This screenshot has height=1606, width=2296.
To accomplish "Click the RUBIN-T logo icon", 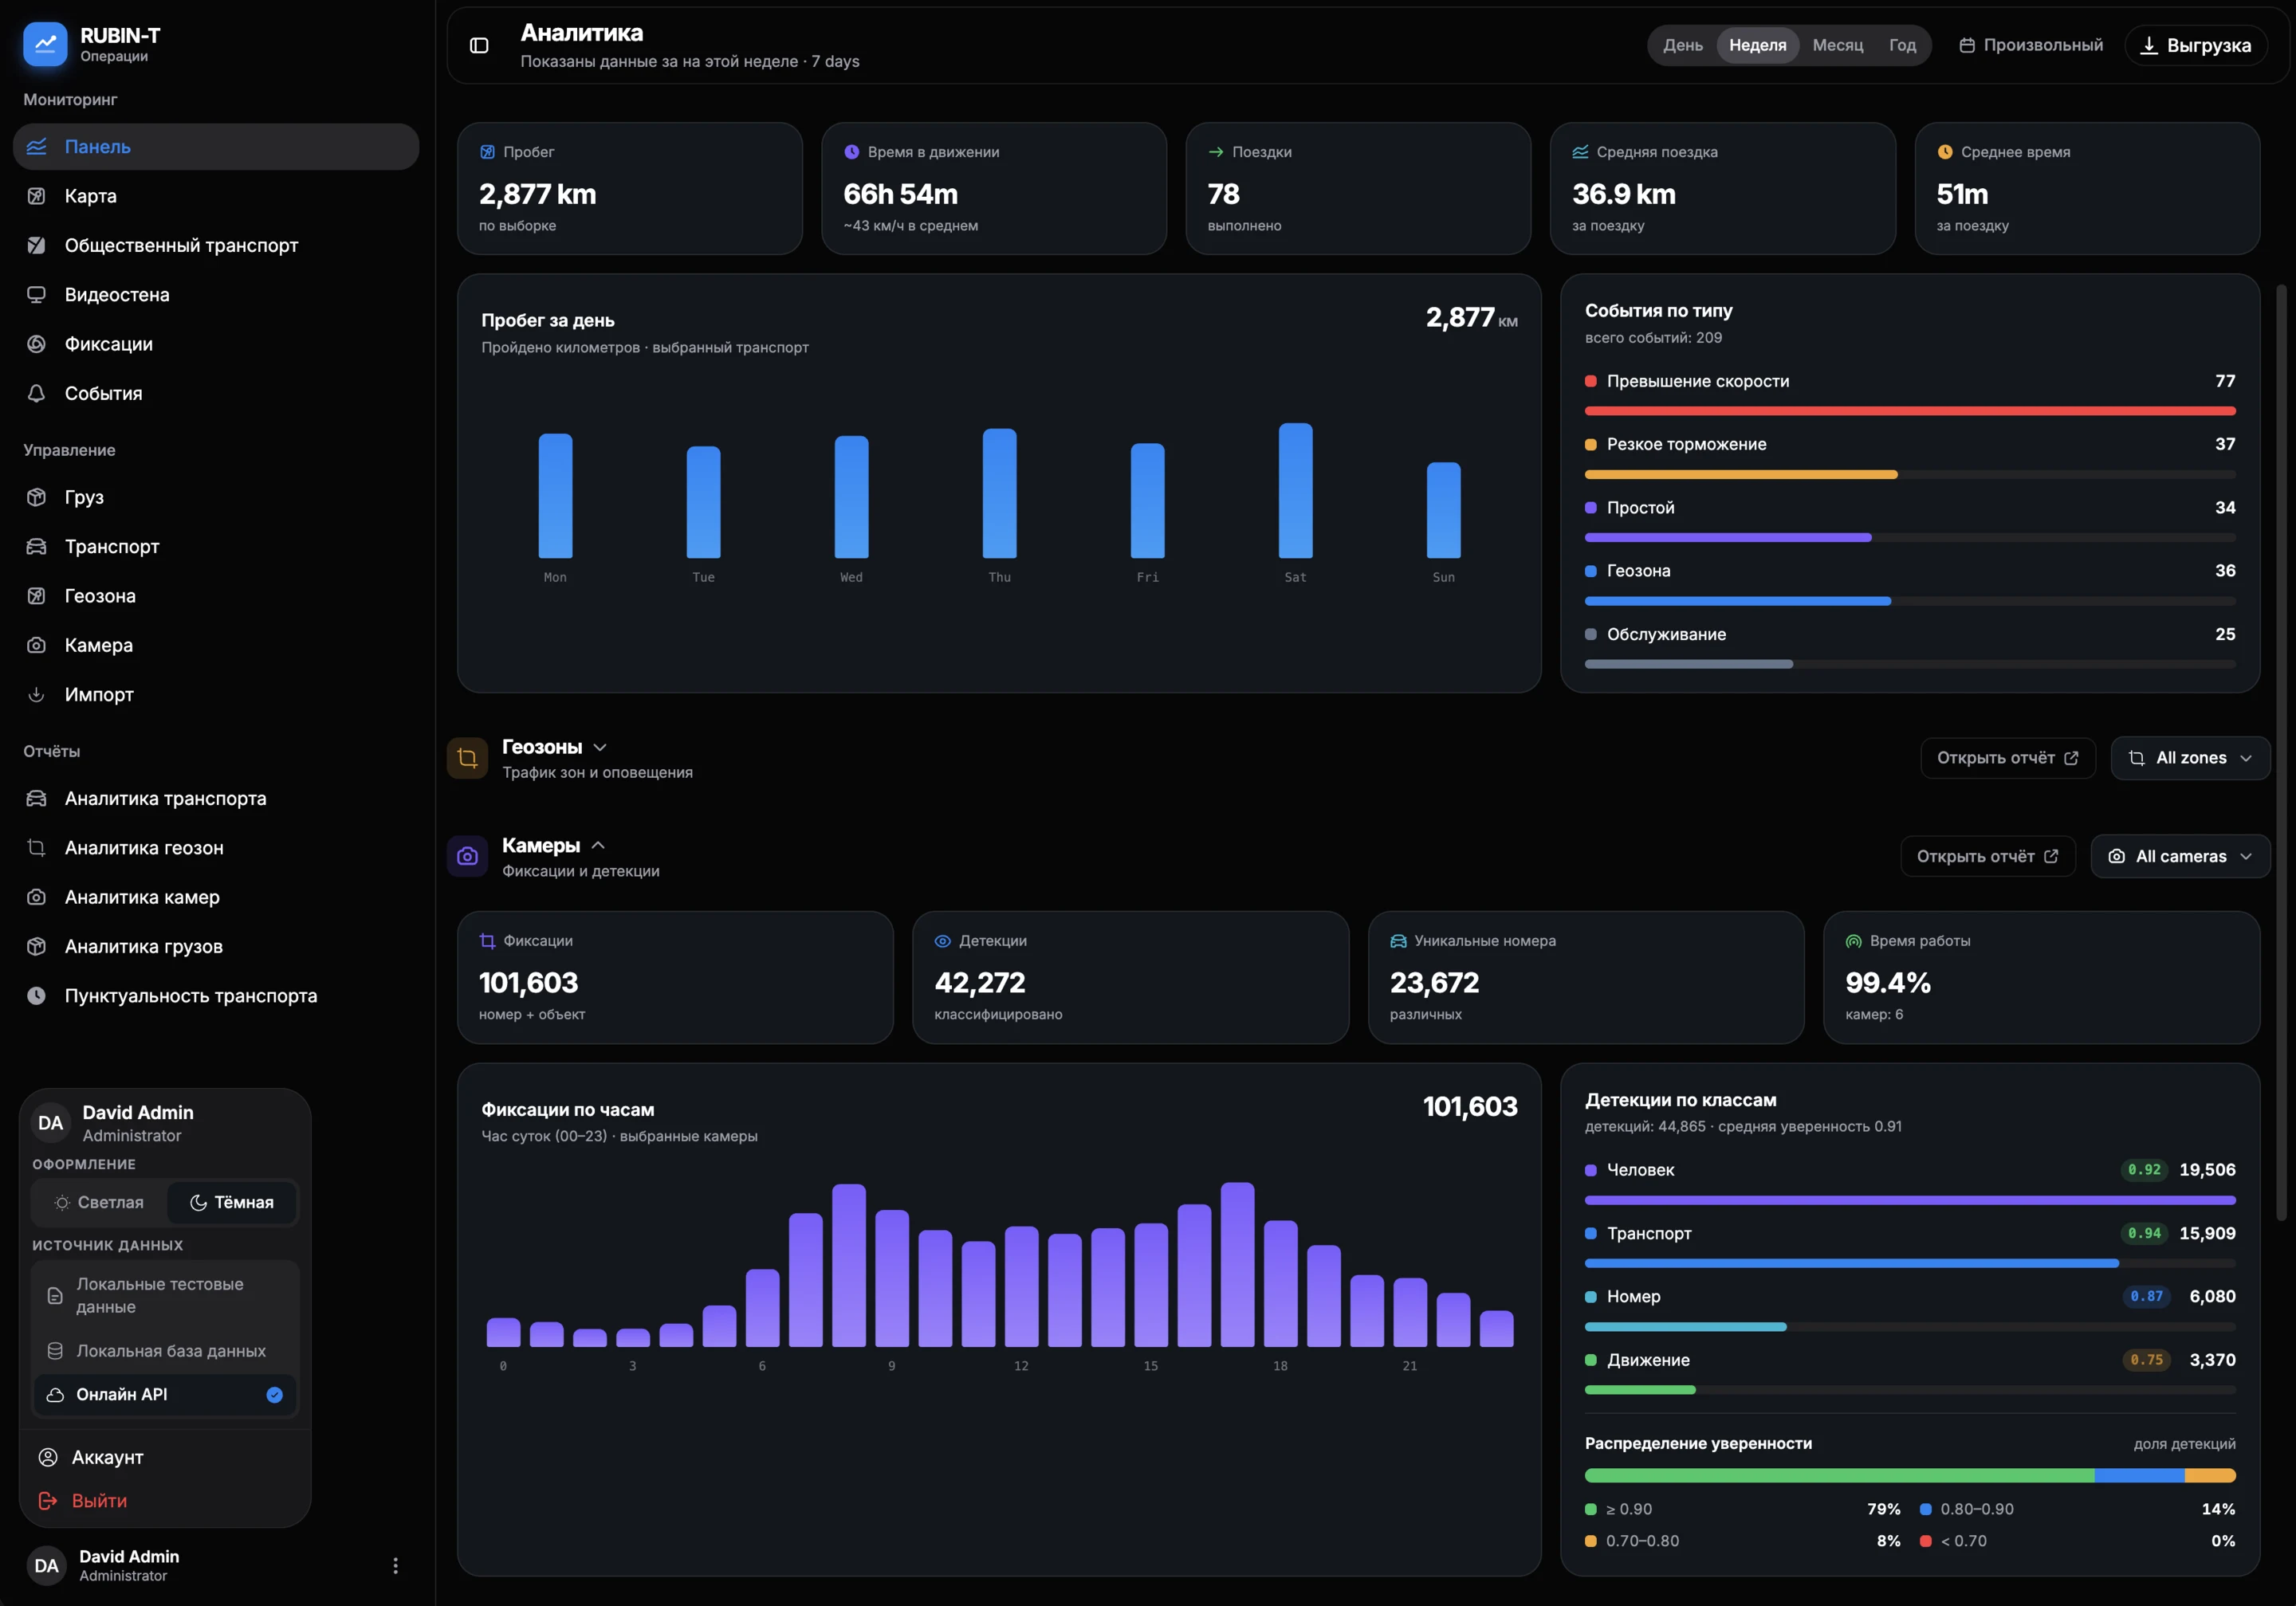I will click(x=45, y=44).
